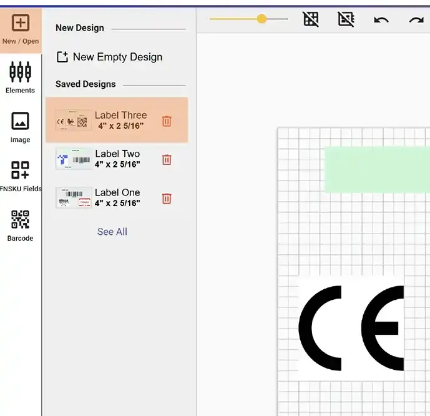Screen dimensions: 430x416
Task: Toggle the snap-to-grid off icon
Action: 346,19
